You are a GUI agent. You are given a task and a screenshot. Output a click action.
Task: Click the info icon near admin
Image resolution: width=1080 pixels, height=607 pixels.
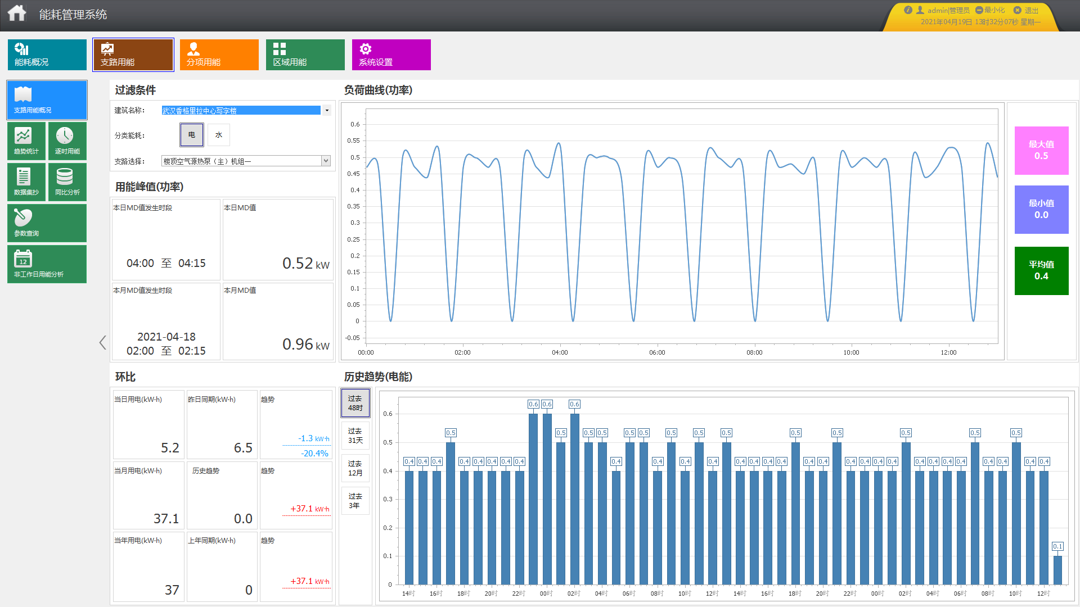click(x=908, y=10)
